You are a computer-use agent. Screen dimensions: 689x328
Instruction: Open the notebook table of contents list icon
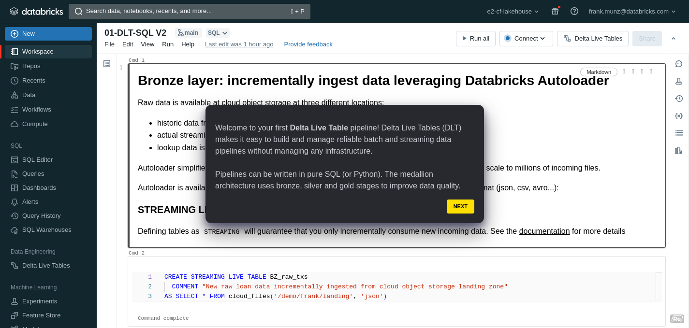click(678, 133)
